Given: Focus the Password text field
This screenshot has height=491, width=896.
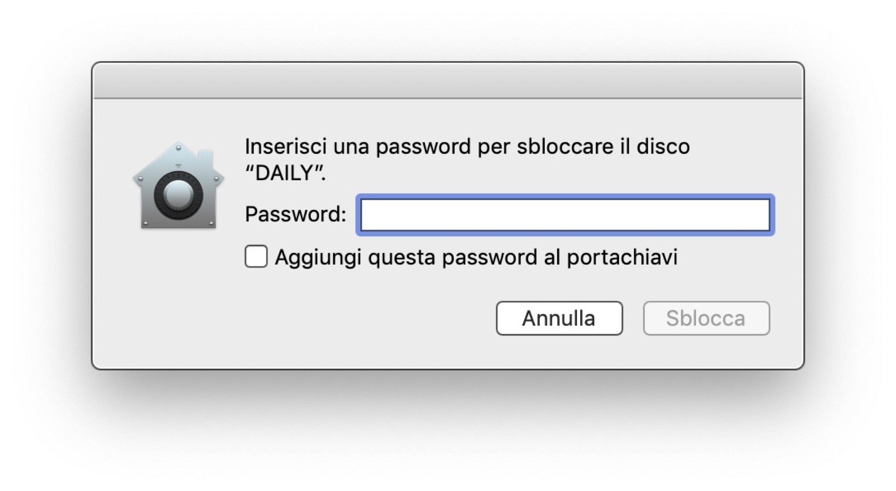Looking at the screenshot, I should pyautogui.click(x=565, y=215).
